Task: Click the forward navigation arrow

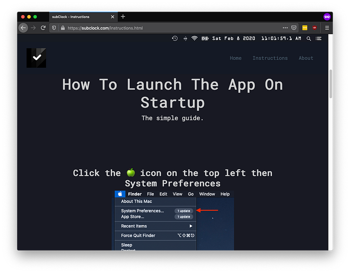Action: pyautogui.click(x=33, y=28)
